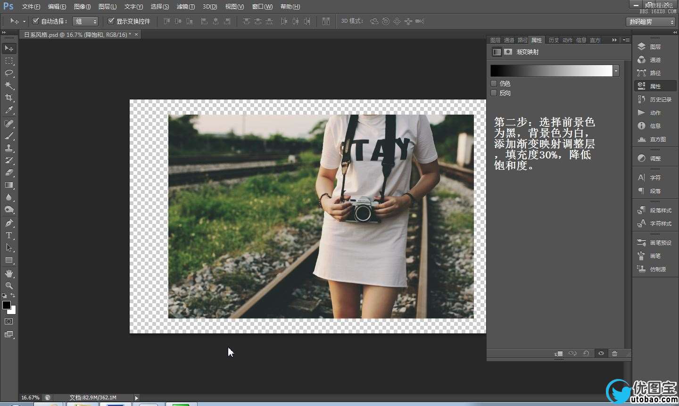Open the 滤镜(T) filter menu

point(185,7)
